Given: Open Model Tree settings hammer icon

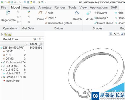Looking at the screenshot, I should [35, 39].
